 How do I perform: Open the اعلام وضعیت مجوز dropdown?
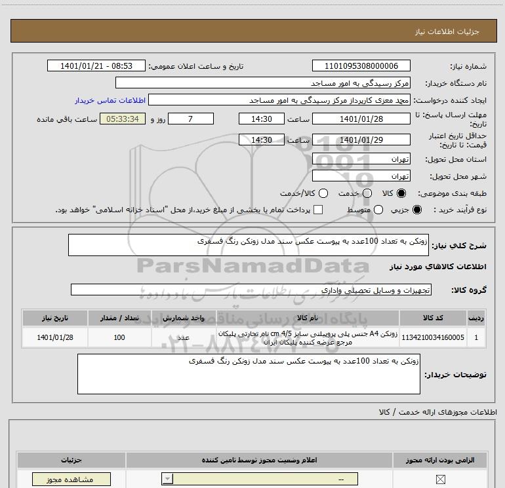260,479
